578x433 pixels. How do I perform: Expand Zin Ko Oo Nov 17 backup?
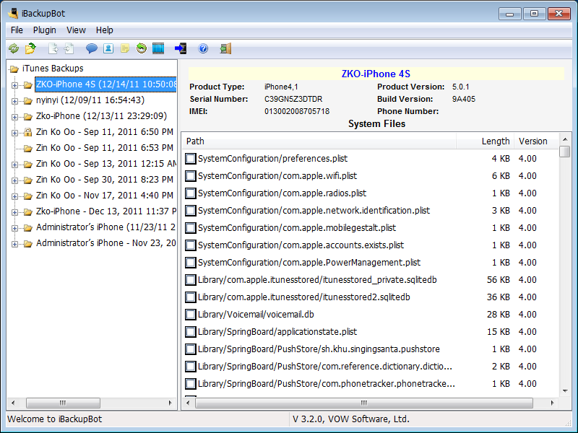pyautogui.click(x=14, y=196)
